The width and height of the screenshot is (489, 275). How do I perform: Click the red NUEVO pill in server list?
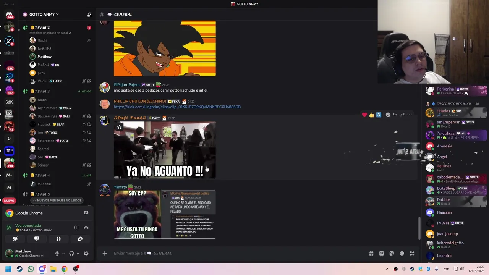tap(9, 201)
